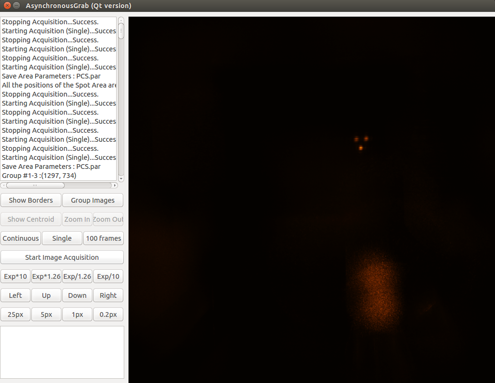Close the AsynchronousGrab window
Screen dimensions: 495x383
(7, 5)
